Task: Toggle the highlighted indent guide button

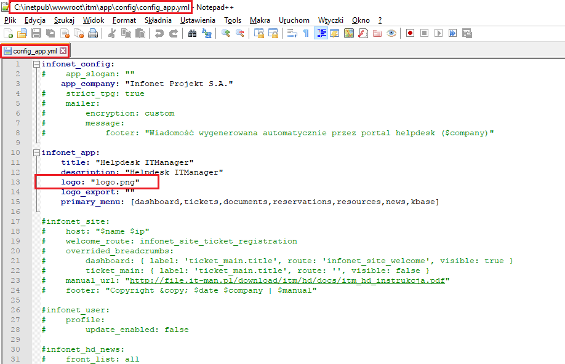Action: [x=321, y=33]
